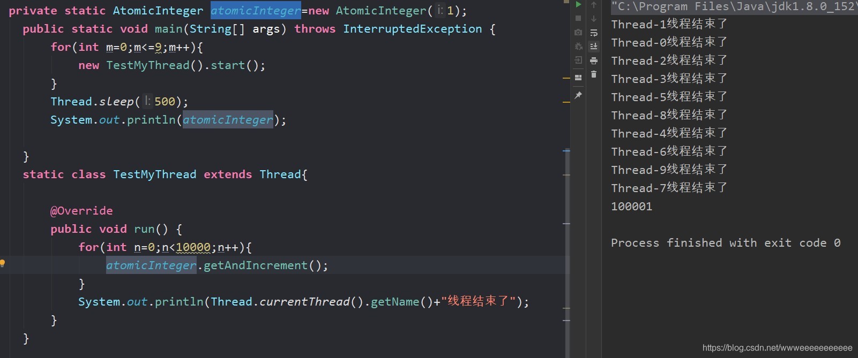The image size is (858, 358).
Task: Click the Stop process square icon
Action: tap(578, 18)
